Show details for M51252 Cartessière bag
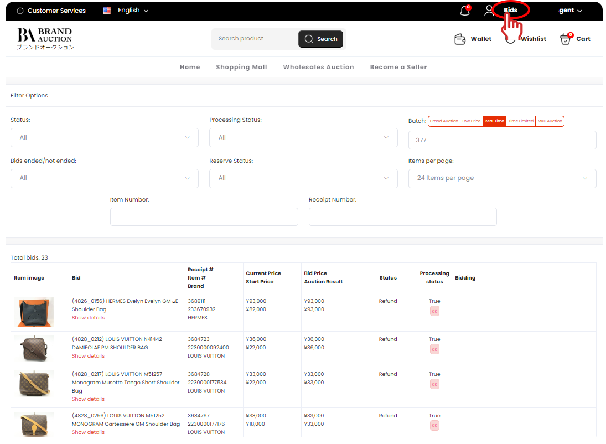The height and width of the screenshot is (444, 606). [88, 432]
